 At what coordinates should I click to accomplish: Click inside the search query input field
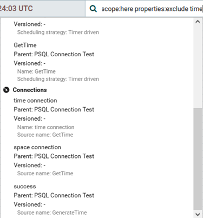(x=151, y=9)
